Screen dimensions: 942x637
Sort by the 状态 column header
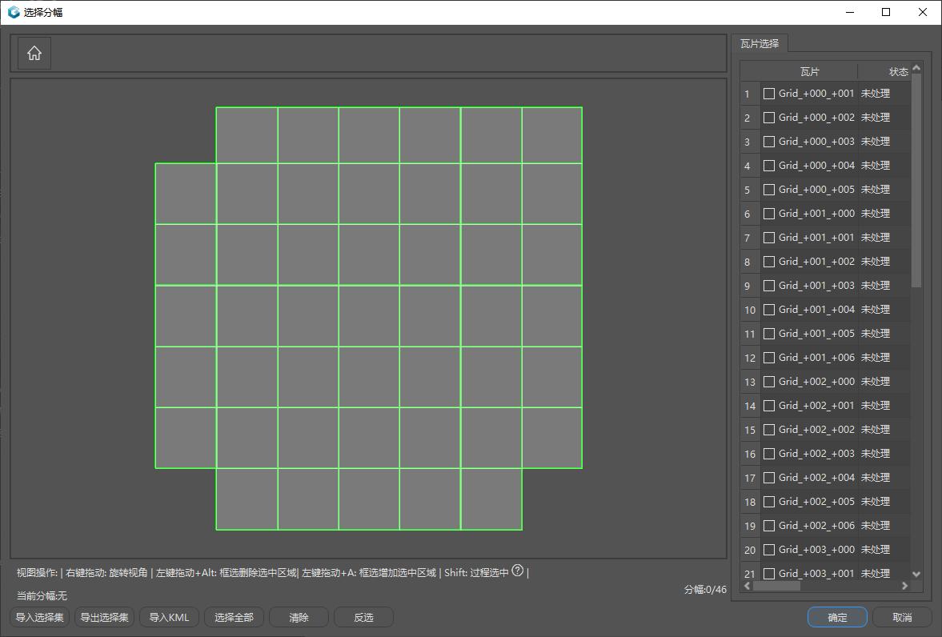[897, 71]
